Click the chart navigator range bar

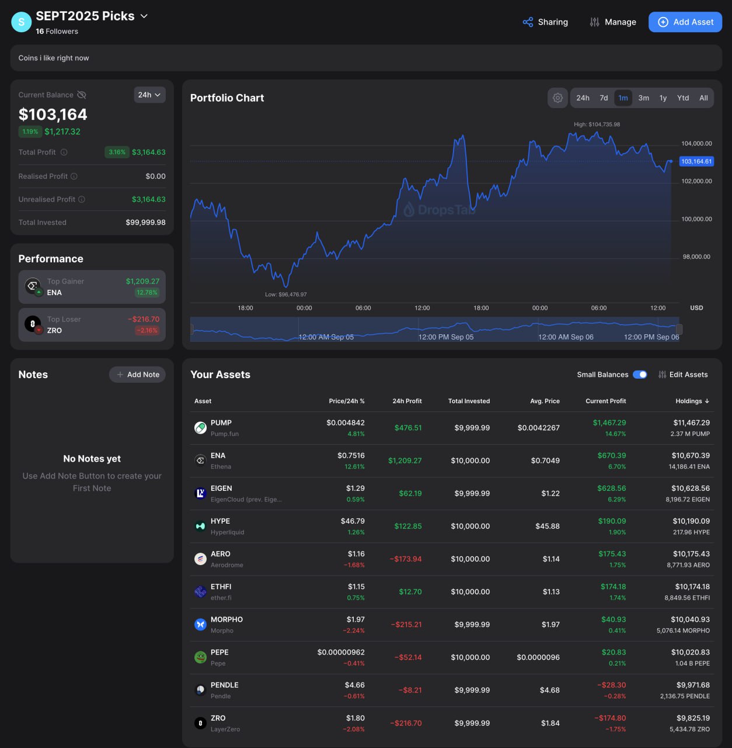coord(435,330)
